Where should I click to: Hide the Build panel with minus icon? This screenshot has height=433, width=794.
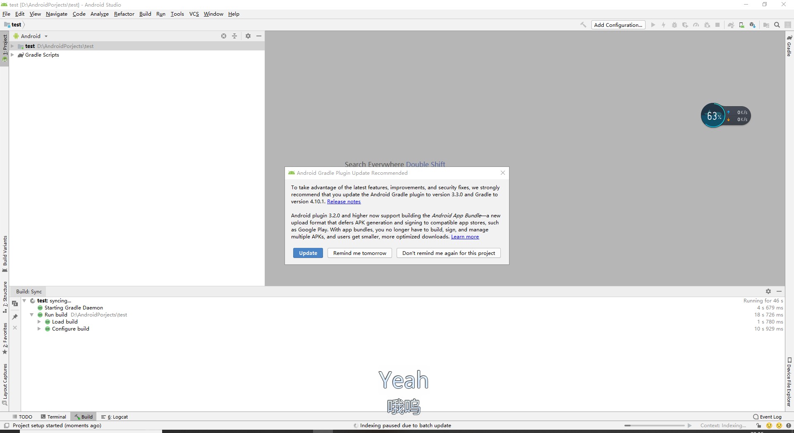[779, 291]
